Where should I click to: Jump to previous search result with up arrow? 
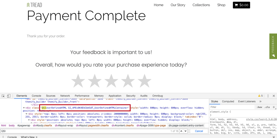[182, 131]
